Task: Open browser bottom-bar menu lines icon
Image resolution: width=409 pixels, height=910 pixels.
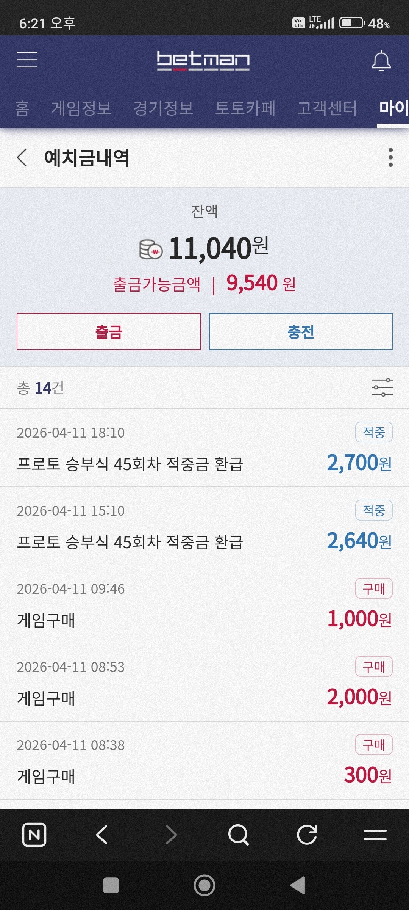Action: click(x=375, y=835)
